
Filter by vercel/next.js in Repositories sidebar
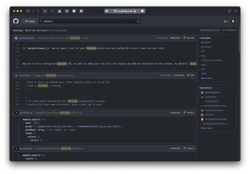coord(211,101)
